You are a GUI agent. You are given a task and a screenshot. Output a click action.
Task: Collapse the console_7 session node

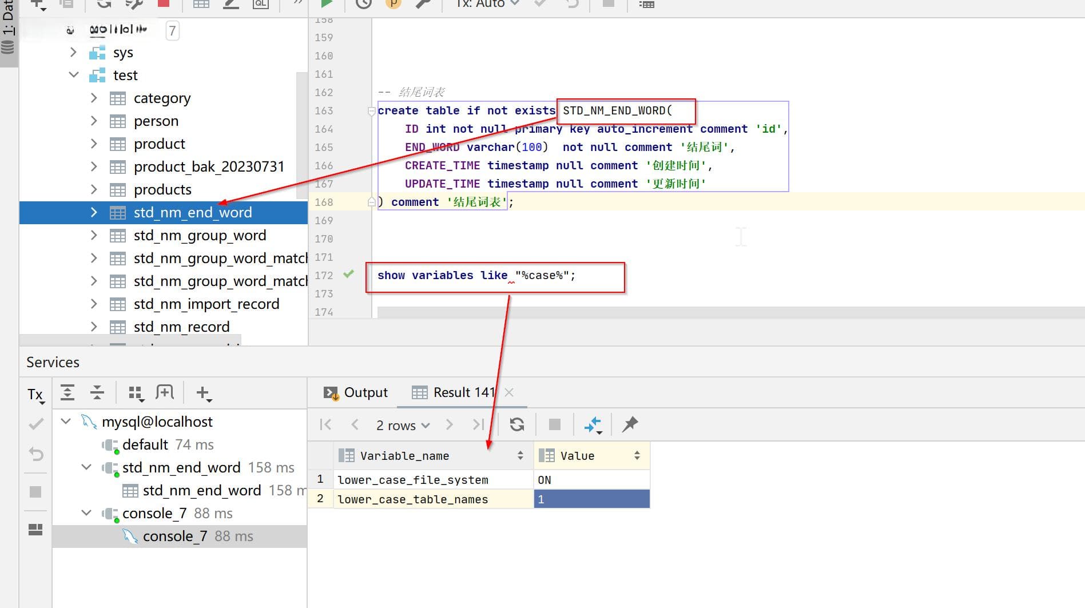(x=86, y=513)
